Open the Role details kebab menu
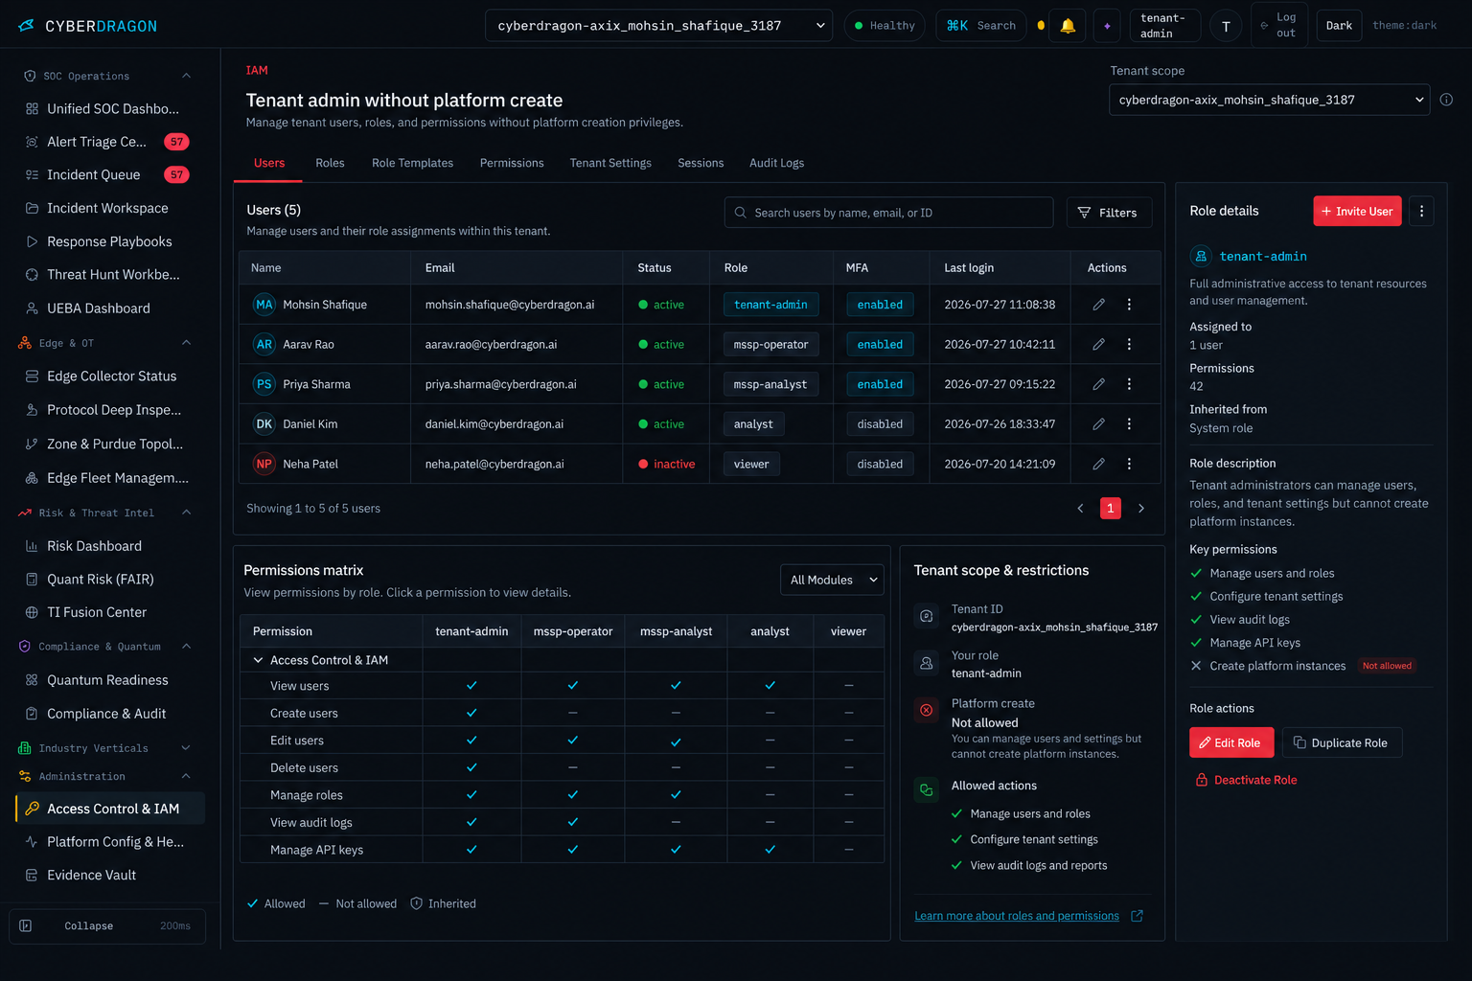The height and width of the screenshot is (981, 1472). coord(1421,211)
